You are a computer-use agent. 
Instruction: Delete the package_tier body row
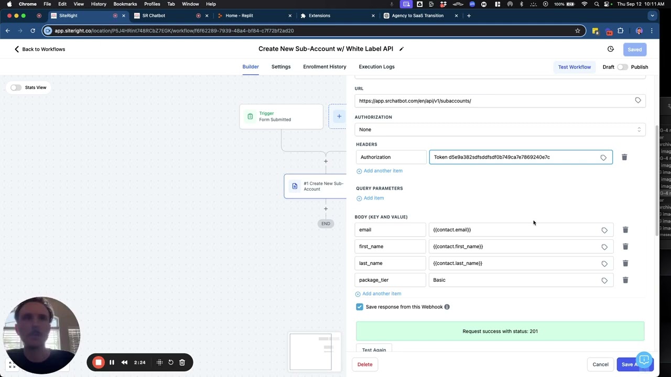(x=625, y=280)
